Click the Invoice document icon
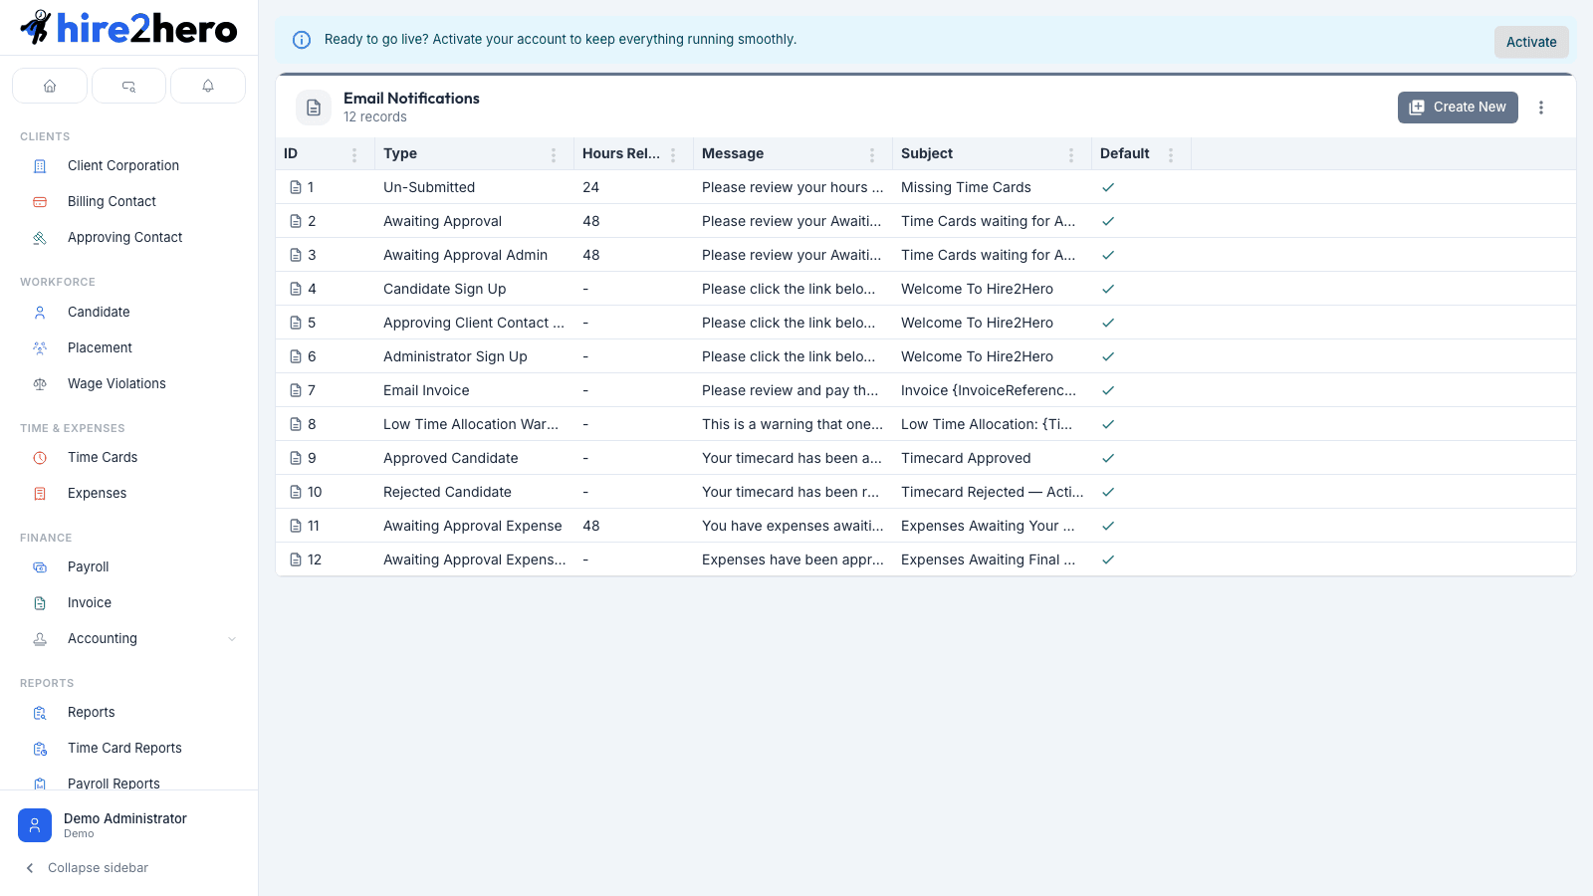Image resolution: width=1593 pixels, height=896 pixels. [x=40, y=603]
